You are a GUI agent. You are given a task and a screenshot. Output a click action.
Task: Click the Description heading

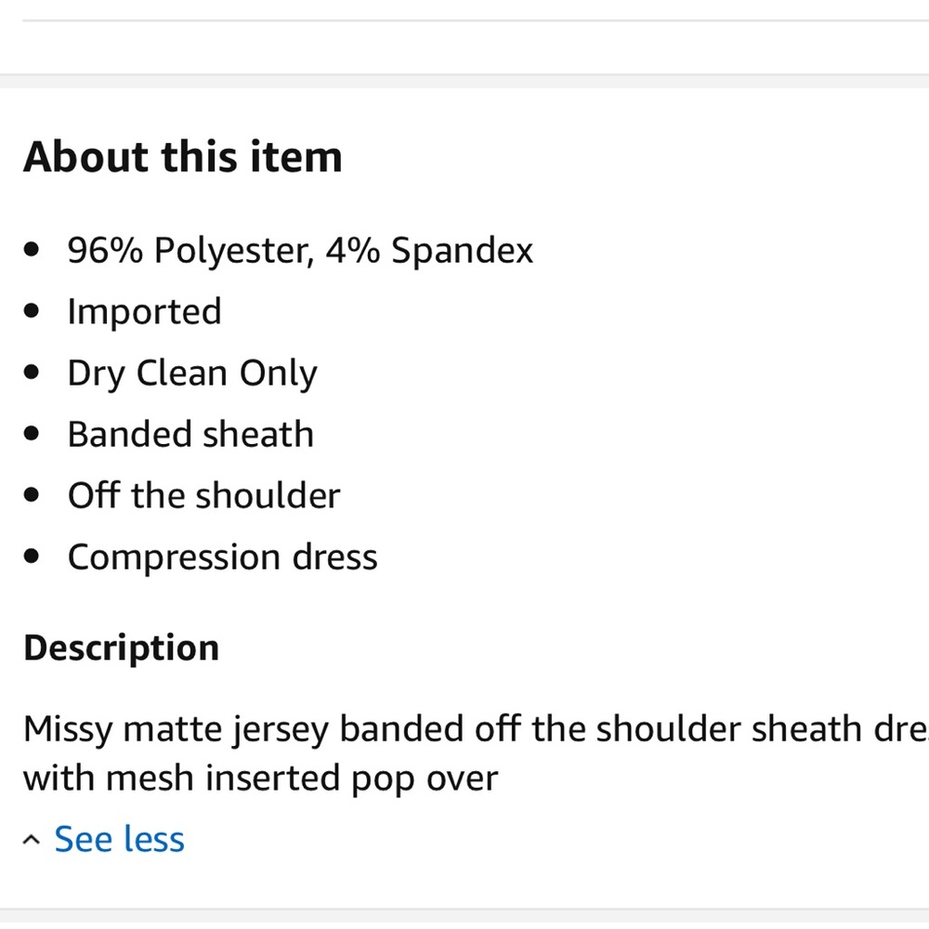121,648
